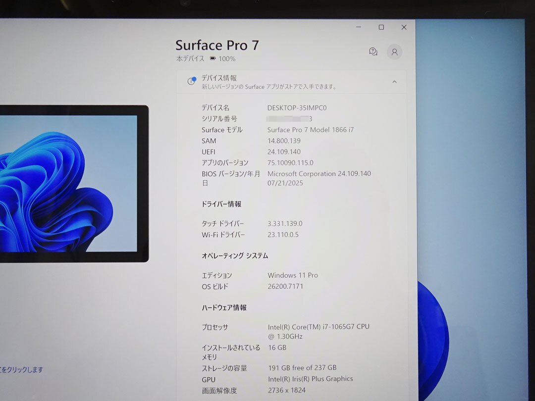Screen dimensions: 535x401
Task: Click the 'をクリックします' text at bottom left
Action: point(21,370)
